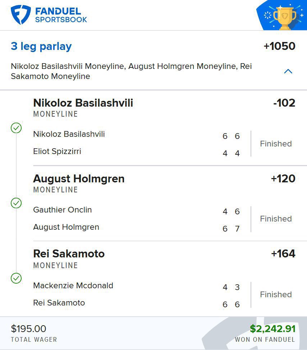
Task: Click the -102 Basilashvili moneyline odds
Action: pos(284,103)
